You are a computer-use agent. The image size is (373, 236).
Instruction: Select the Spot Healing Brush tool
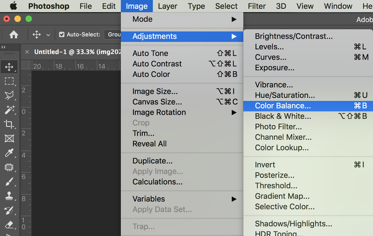9,167
